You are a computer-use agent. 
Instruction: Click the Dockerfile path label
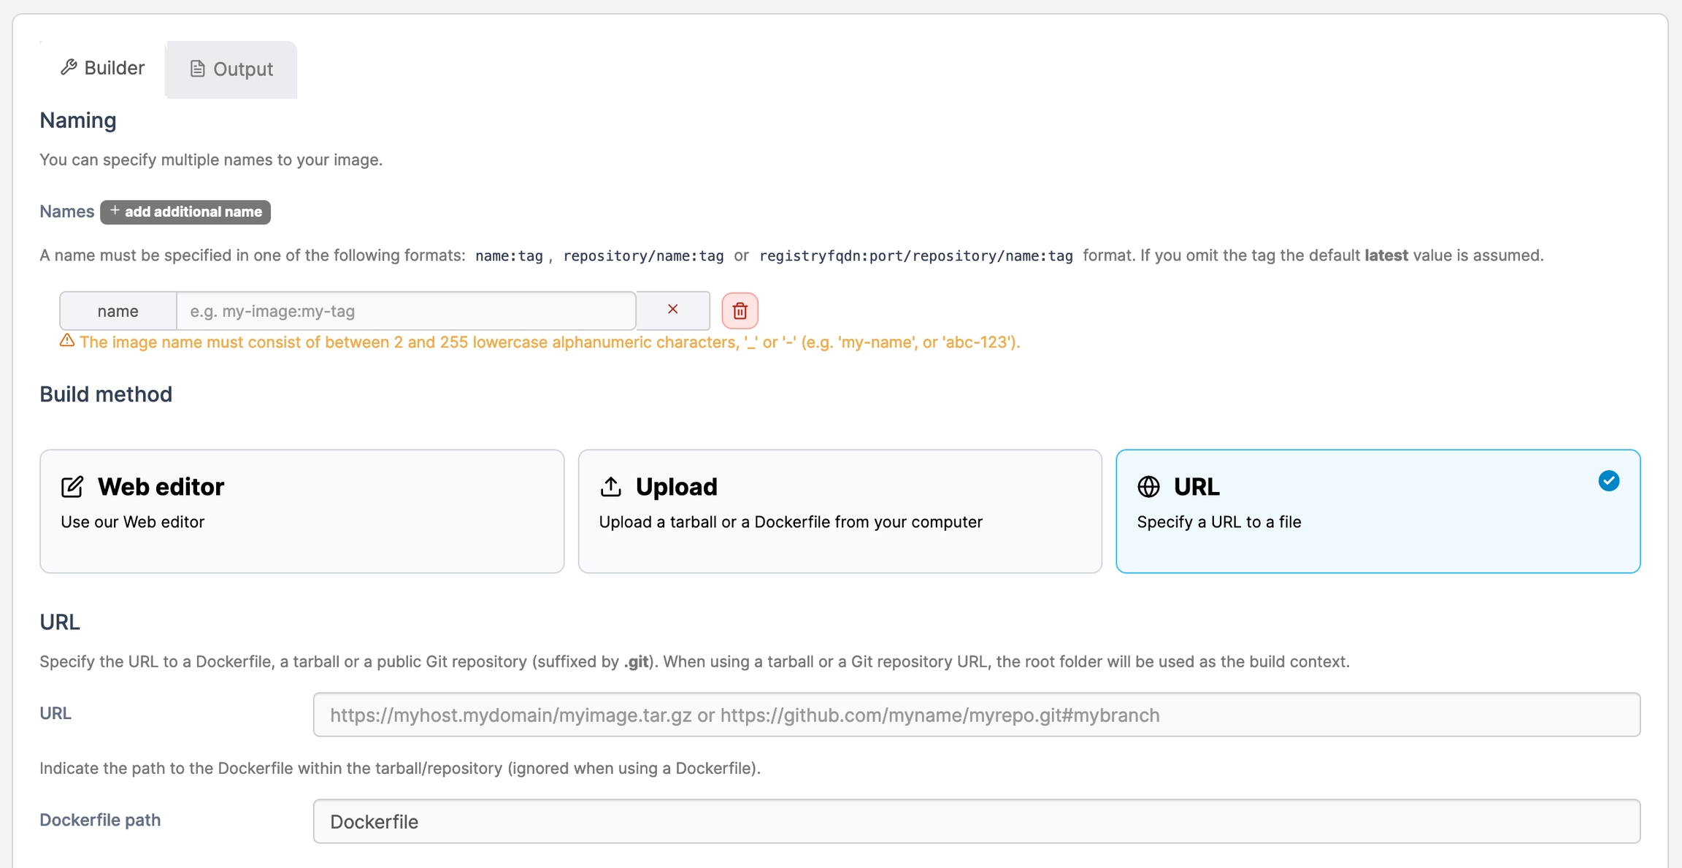click(100, 820)
